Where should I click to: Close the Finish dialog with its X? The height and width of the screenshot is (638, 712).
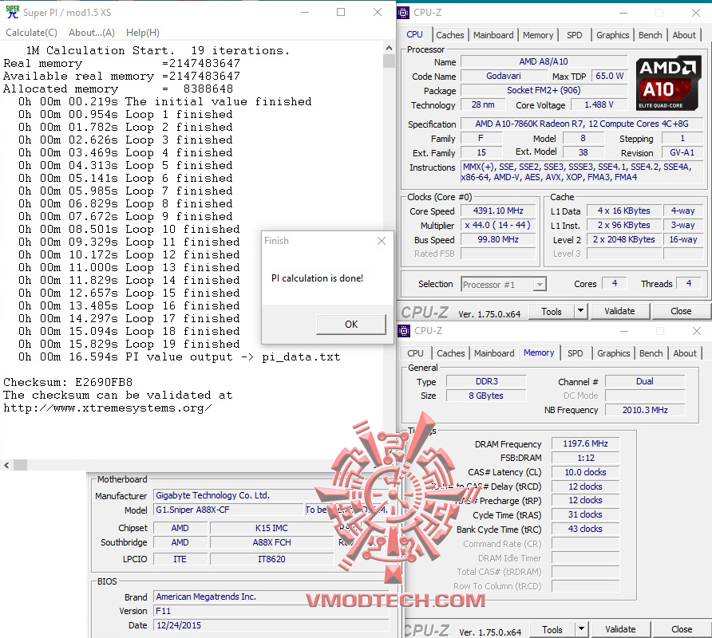pyautogui.click(x=382, y=241)
